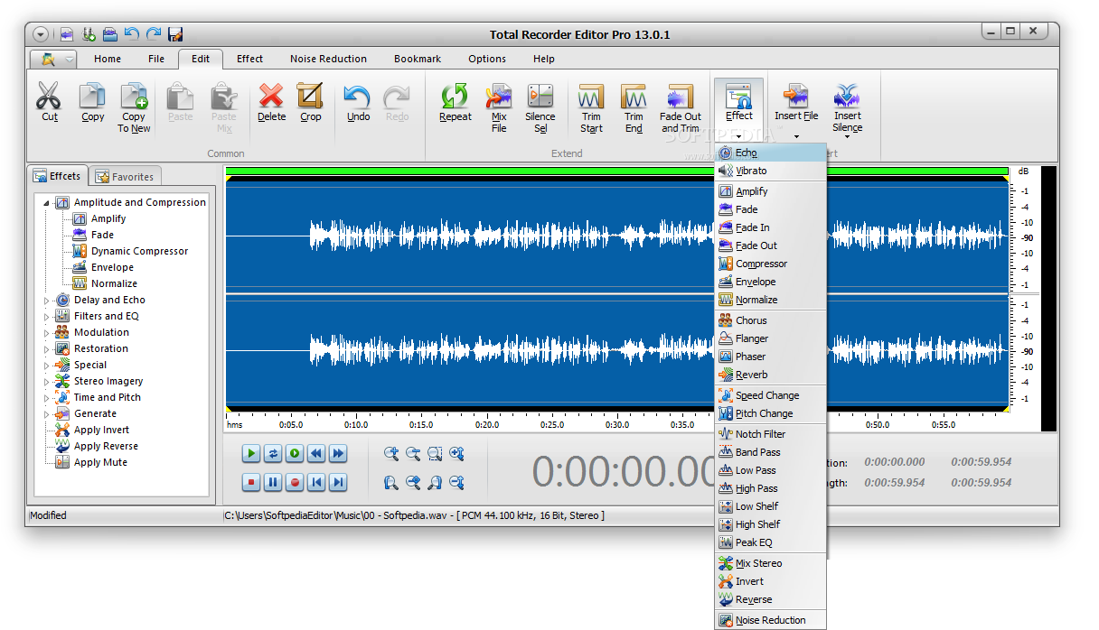Choose Vibrato from Effect menu
Viewport: 1099px width, 630px height.
coord(770,171)
